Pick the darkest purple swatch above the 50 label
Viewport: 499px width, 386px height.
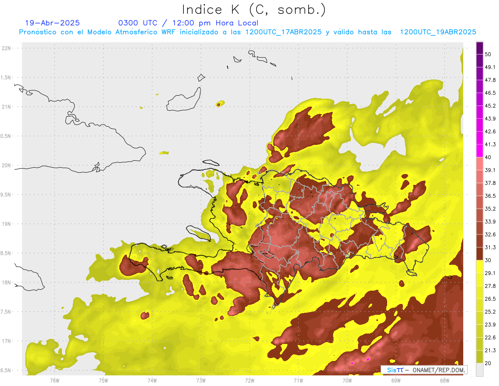pyautogui.click(x=479, y=48)
